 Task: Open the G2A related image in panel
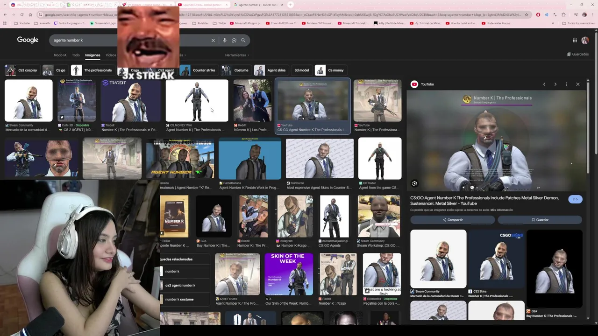click(554, 269)
